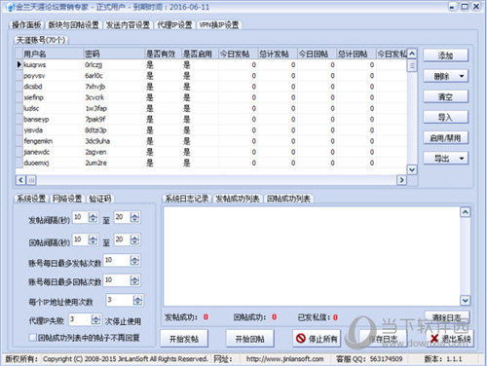Switch to 发帖成功列表 tab
487x366 pixels.
coord(238,199)
